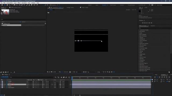Select the Selection arrow tool
The height and width of the screenshot is (96, 172).
[x=5, y=5]
